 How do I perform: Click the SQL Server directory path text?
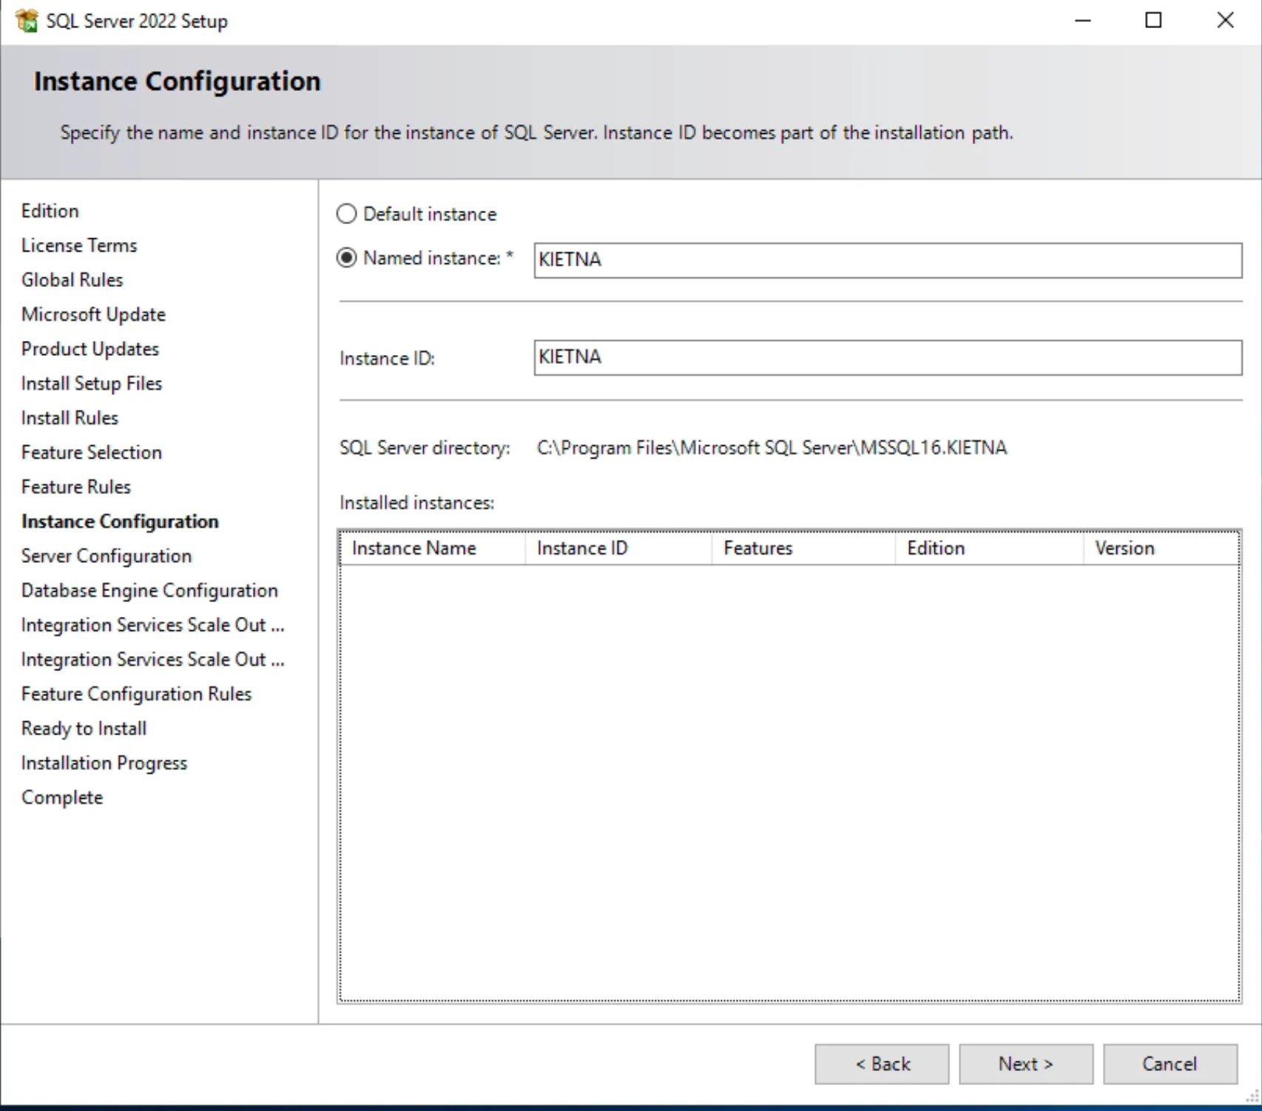[772, 448]
